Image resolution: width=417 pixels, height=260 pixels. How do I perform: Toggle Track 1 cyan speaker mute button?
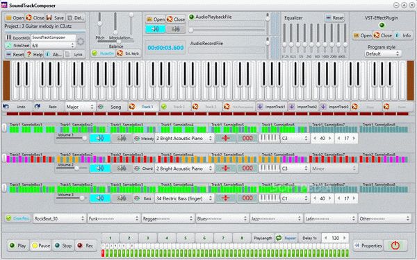pyautogui.click(x=100, y=138)
